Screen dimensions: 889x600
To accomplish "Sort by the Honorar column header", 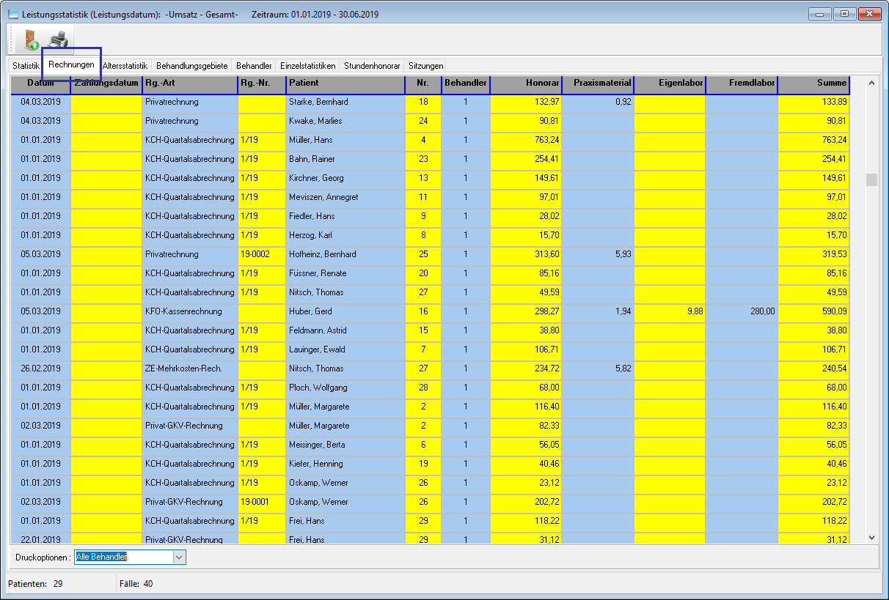I will pos(525,84).
